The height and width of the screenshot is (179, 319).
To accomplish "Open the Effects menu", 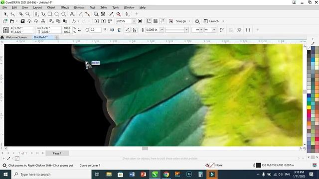I will pos(65,7).
